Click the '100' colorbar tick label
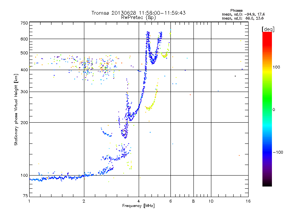This screenshot has width=292, height=219. pos(276,67)
